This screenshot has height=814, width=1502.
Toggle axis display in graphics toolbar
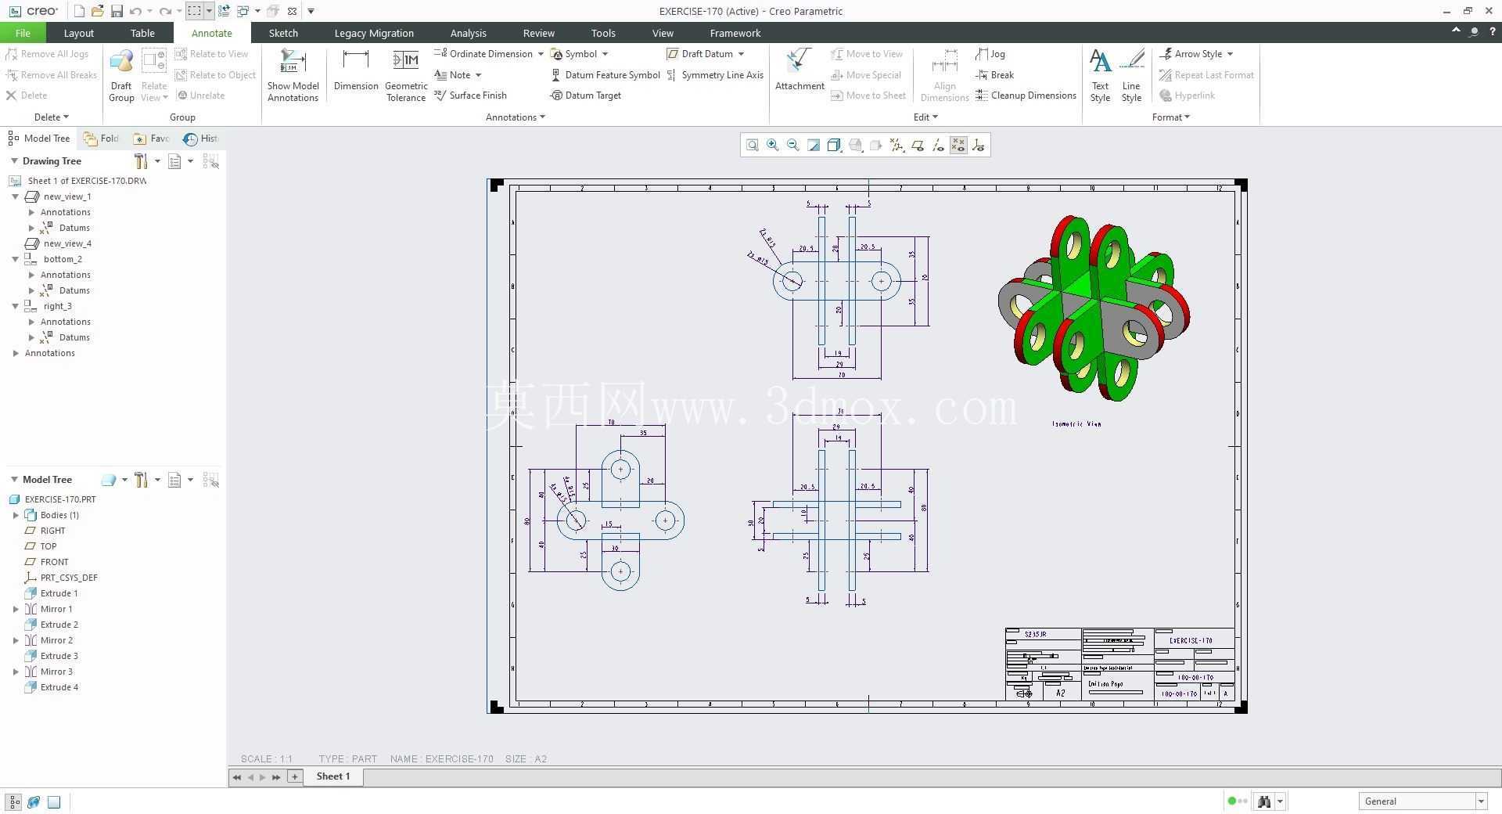point(938,146)
